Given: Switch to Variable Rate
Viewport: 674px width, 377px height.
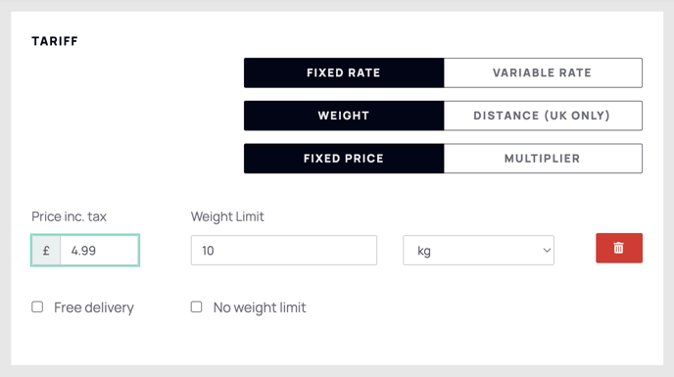Looking at the screenshot, I should point(543,73).
